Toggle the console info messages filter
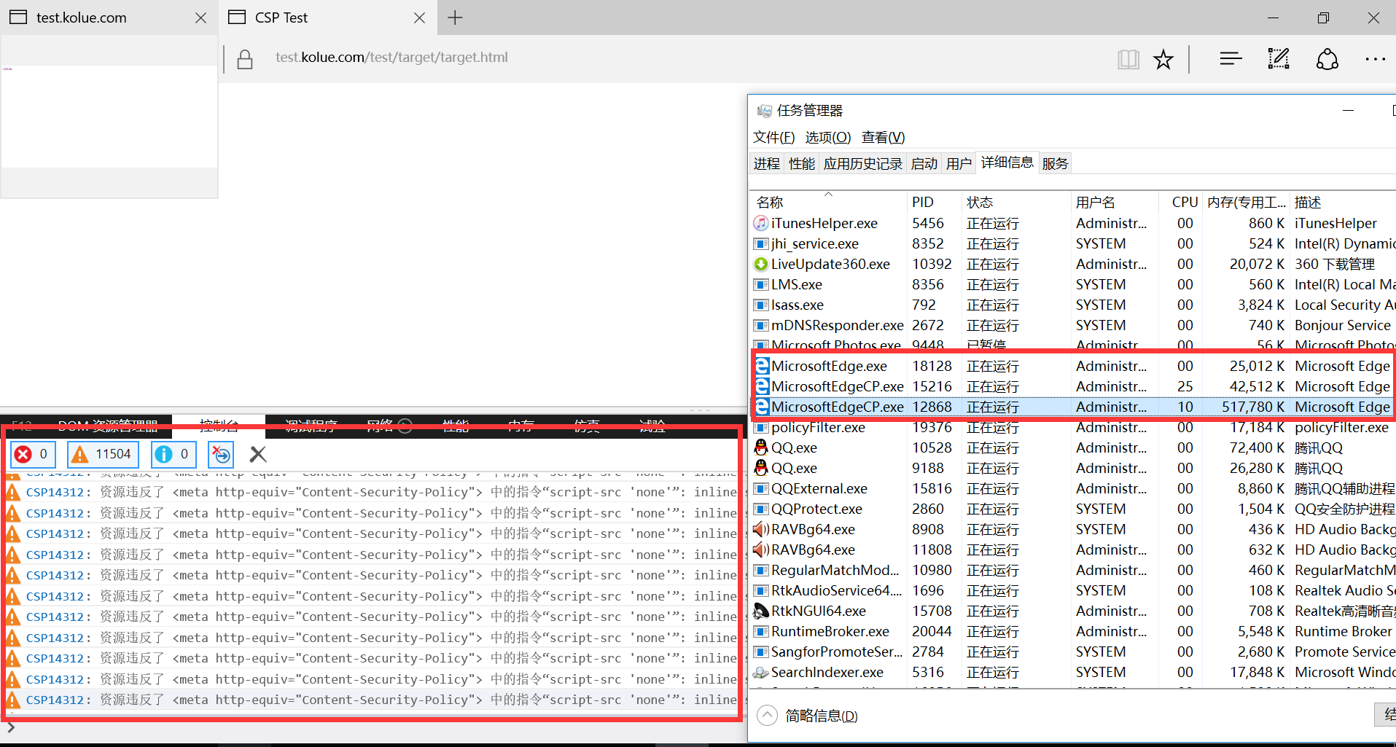The width and height of the screenshot is (1396, 747). tap(173, 455)
